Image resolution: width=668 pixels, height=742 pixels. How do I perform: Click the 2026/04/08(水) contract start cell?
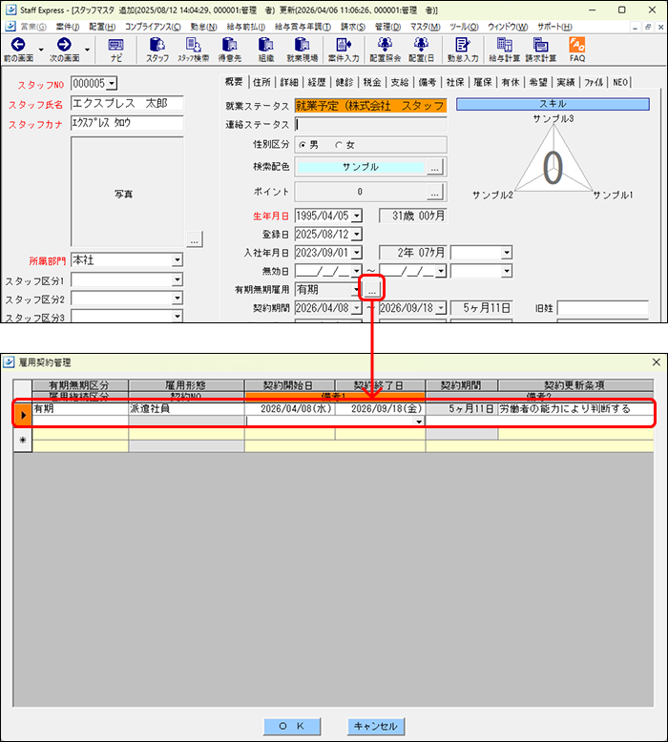(x=290, y=409)
